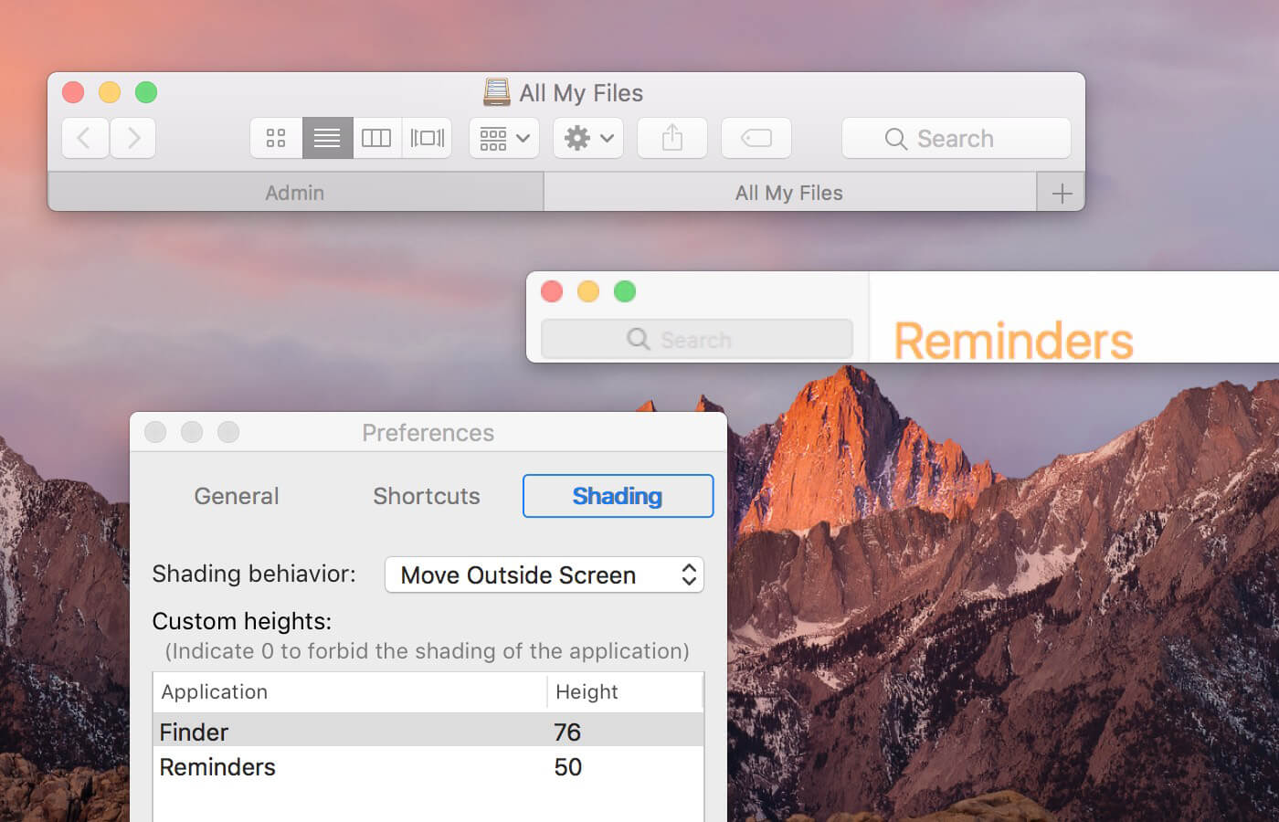Open the gear action menu
Viewport: 1279px width, 822px height.
click(588, 138)
